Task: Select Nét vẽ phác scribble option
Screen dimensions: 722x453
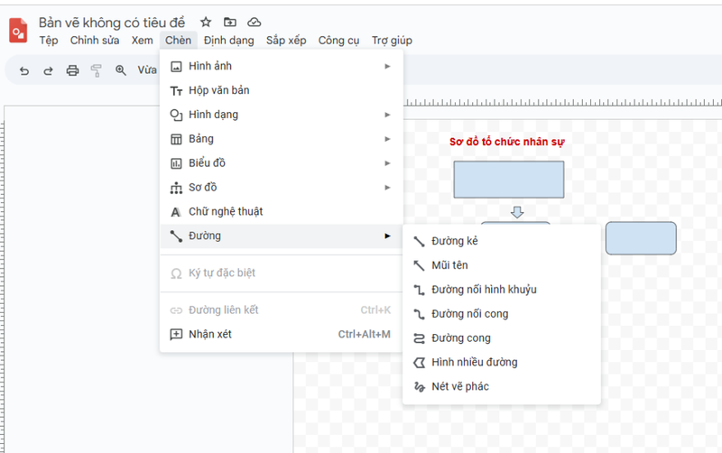Action: 502,387
